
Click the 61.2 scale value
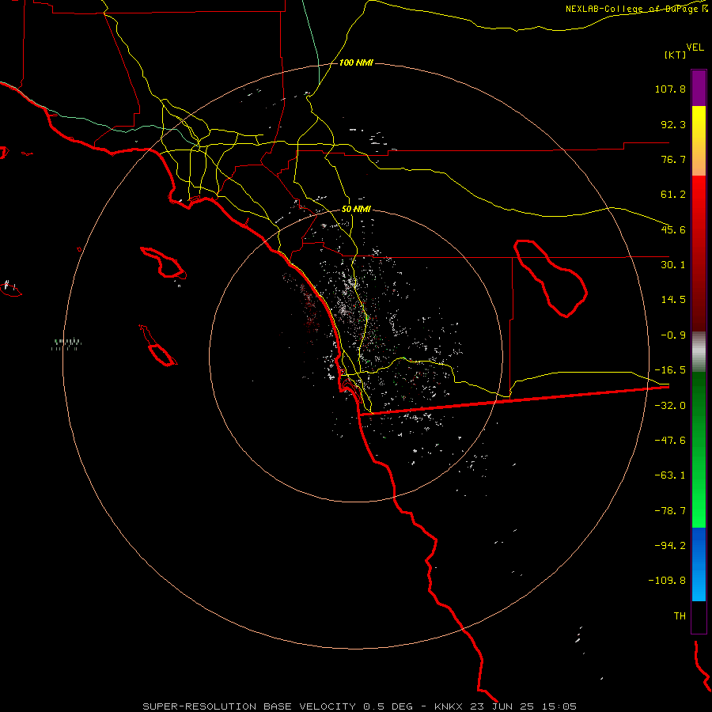point(673,195)
